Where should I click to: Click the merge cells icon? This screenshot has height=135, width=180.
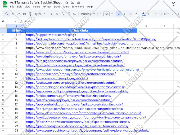(x=156, y=14)
